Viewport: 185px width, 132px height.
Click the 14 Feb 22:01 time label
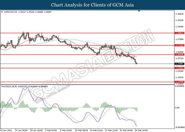tap(96, 130)
